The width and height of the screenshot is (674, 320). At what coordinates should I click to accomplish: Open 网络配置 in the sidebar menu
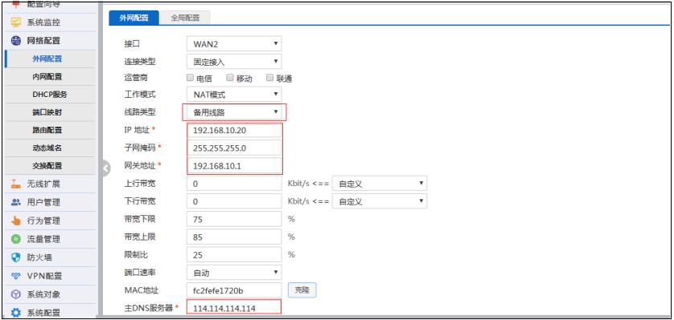(x=43, y=41)
